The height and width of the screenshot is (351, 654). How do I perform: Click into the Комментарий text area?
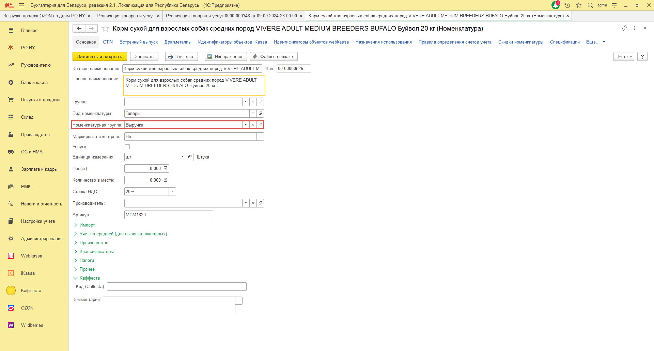169,306
